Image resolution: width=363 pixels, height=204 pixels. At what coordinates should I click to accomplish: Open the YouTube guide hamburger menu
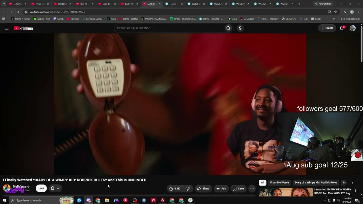(x=7, y=28)
